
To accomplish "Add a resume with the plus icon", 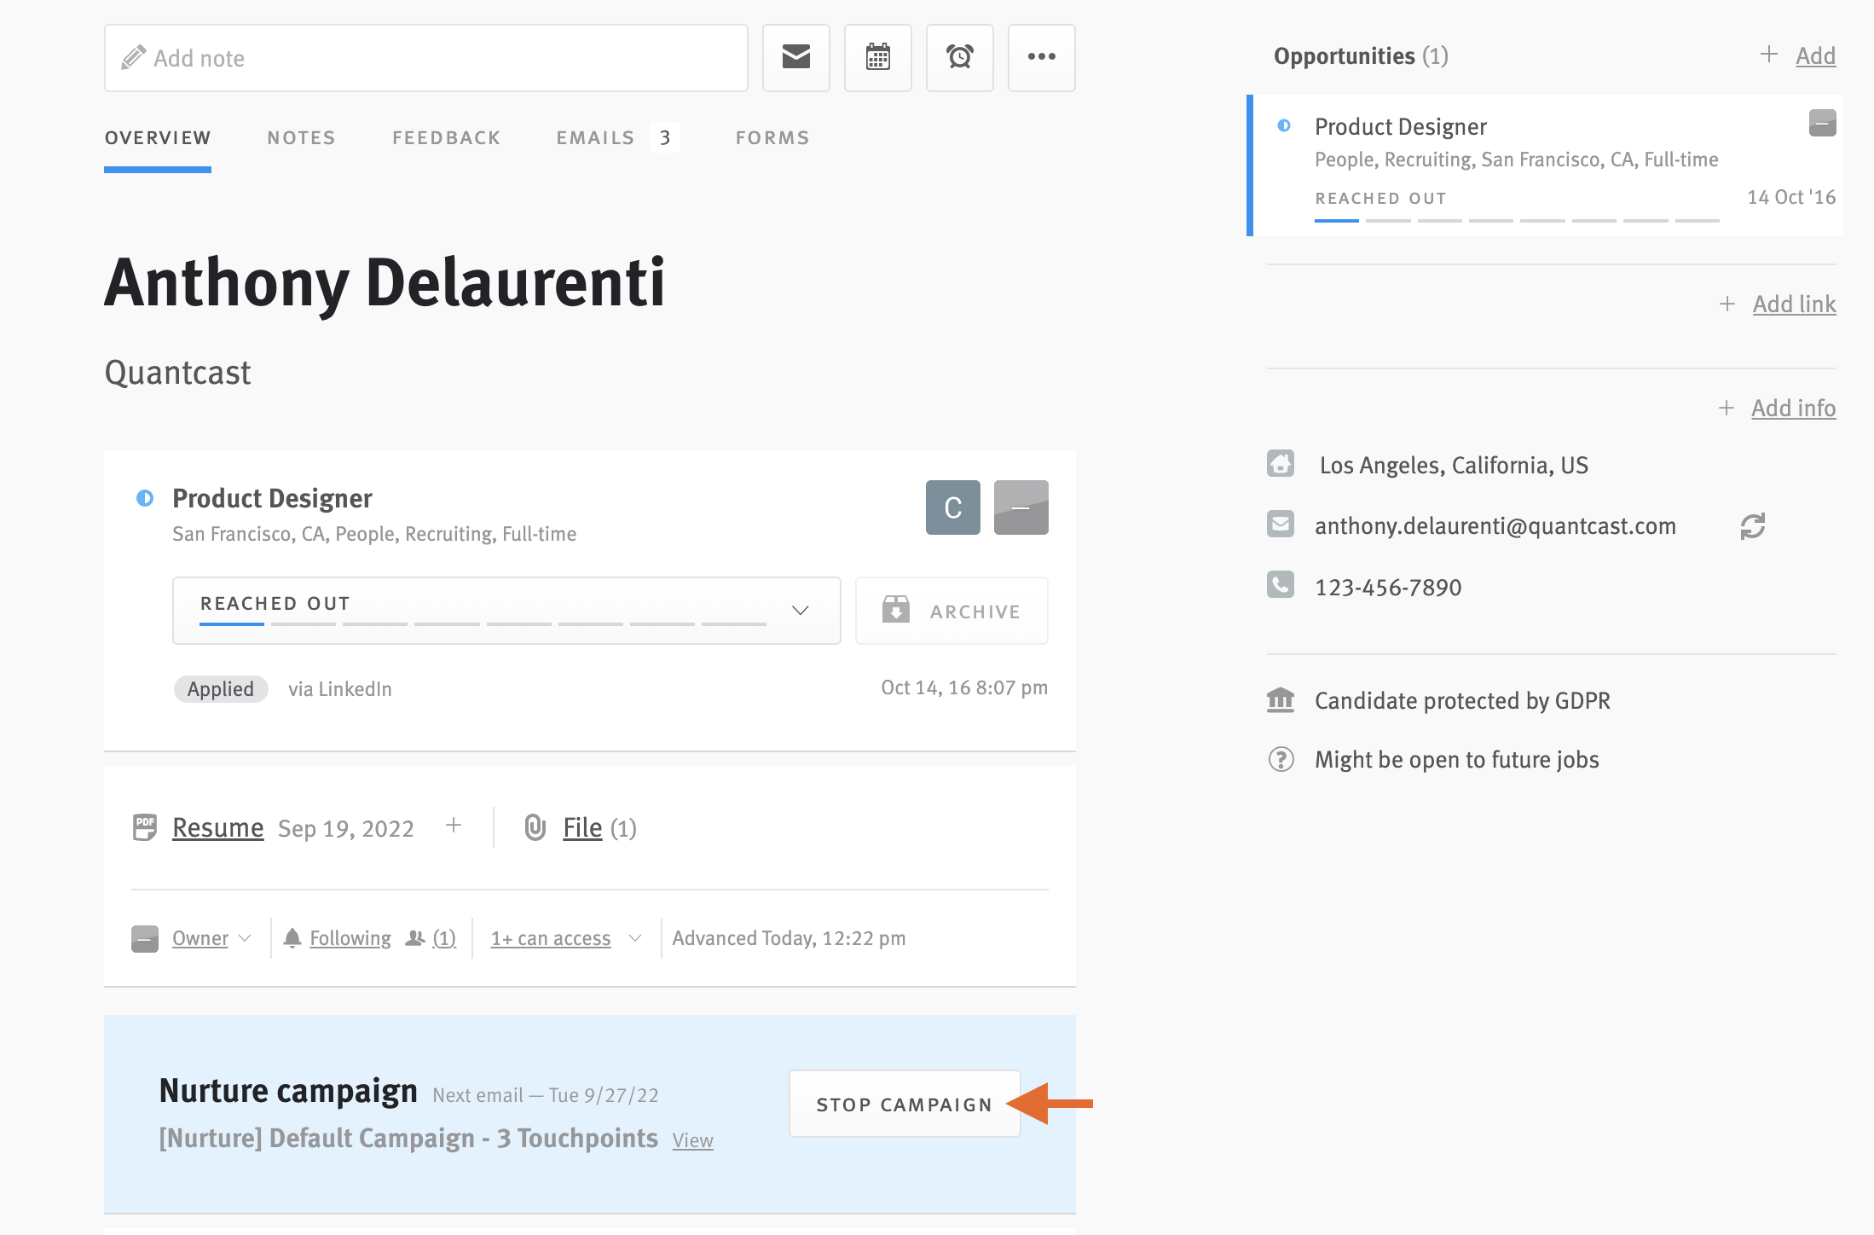I will pos(454,825).
